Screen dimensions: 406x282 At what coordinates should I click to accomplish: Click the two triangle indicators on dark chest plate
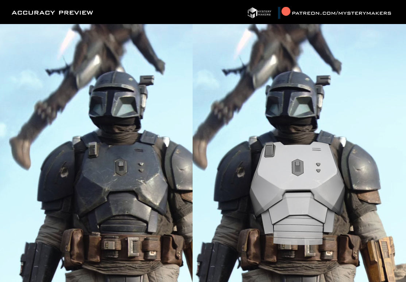141,167
